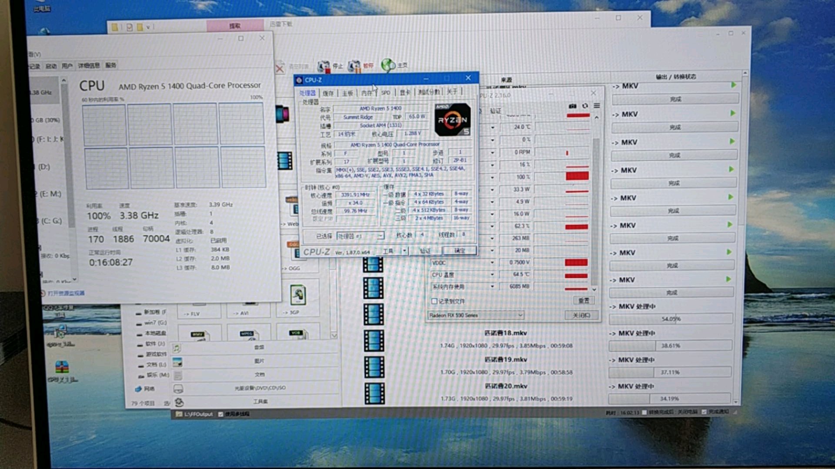Viewport: 835px width, 469px height.
Task: Open CPU-Z Tools dropdown arrow
Action: [404, 251]
